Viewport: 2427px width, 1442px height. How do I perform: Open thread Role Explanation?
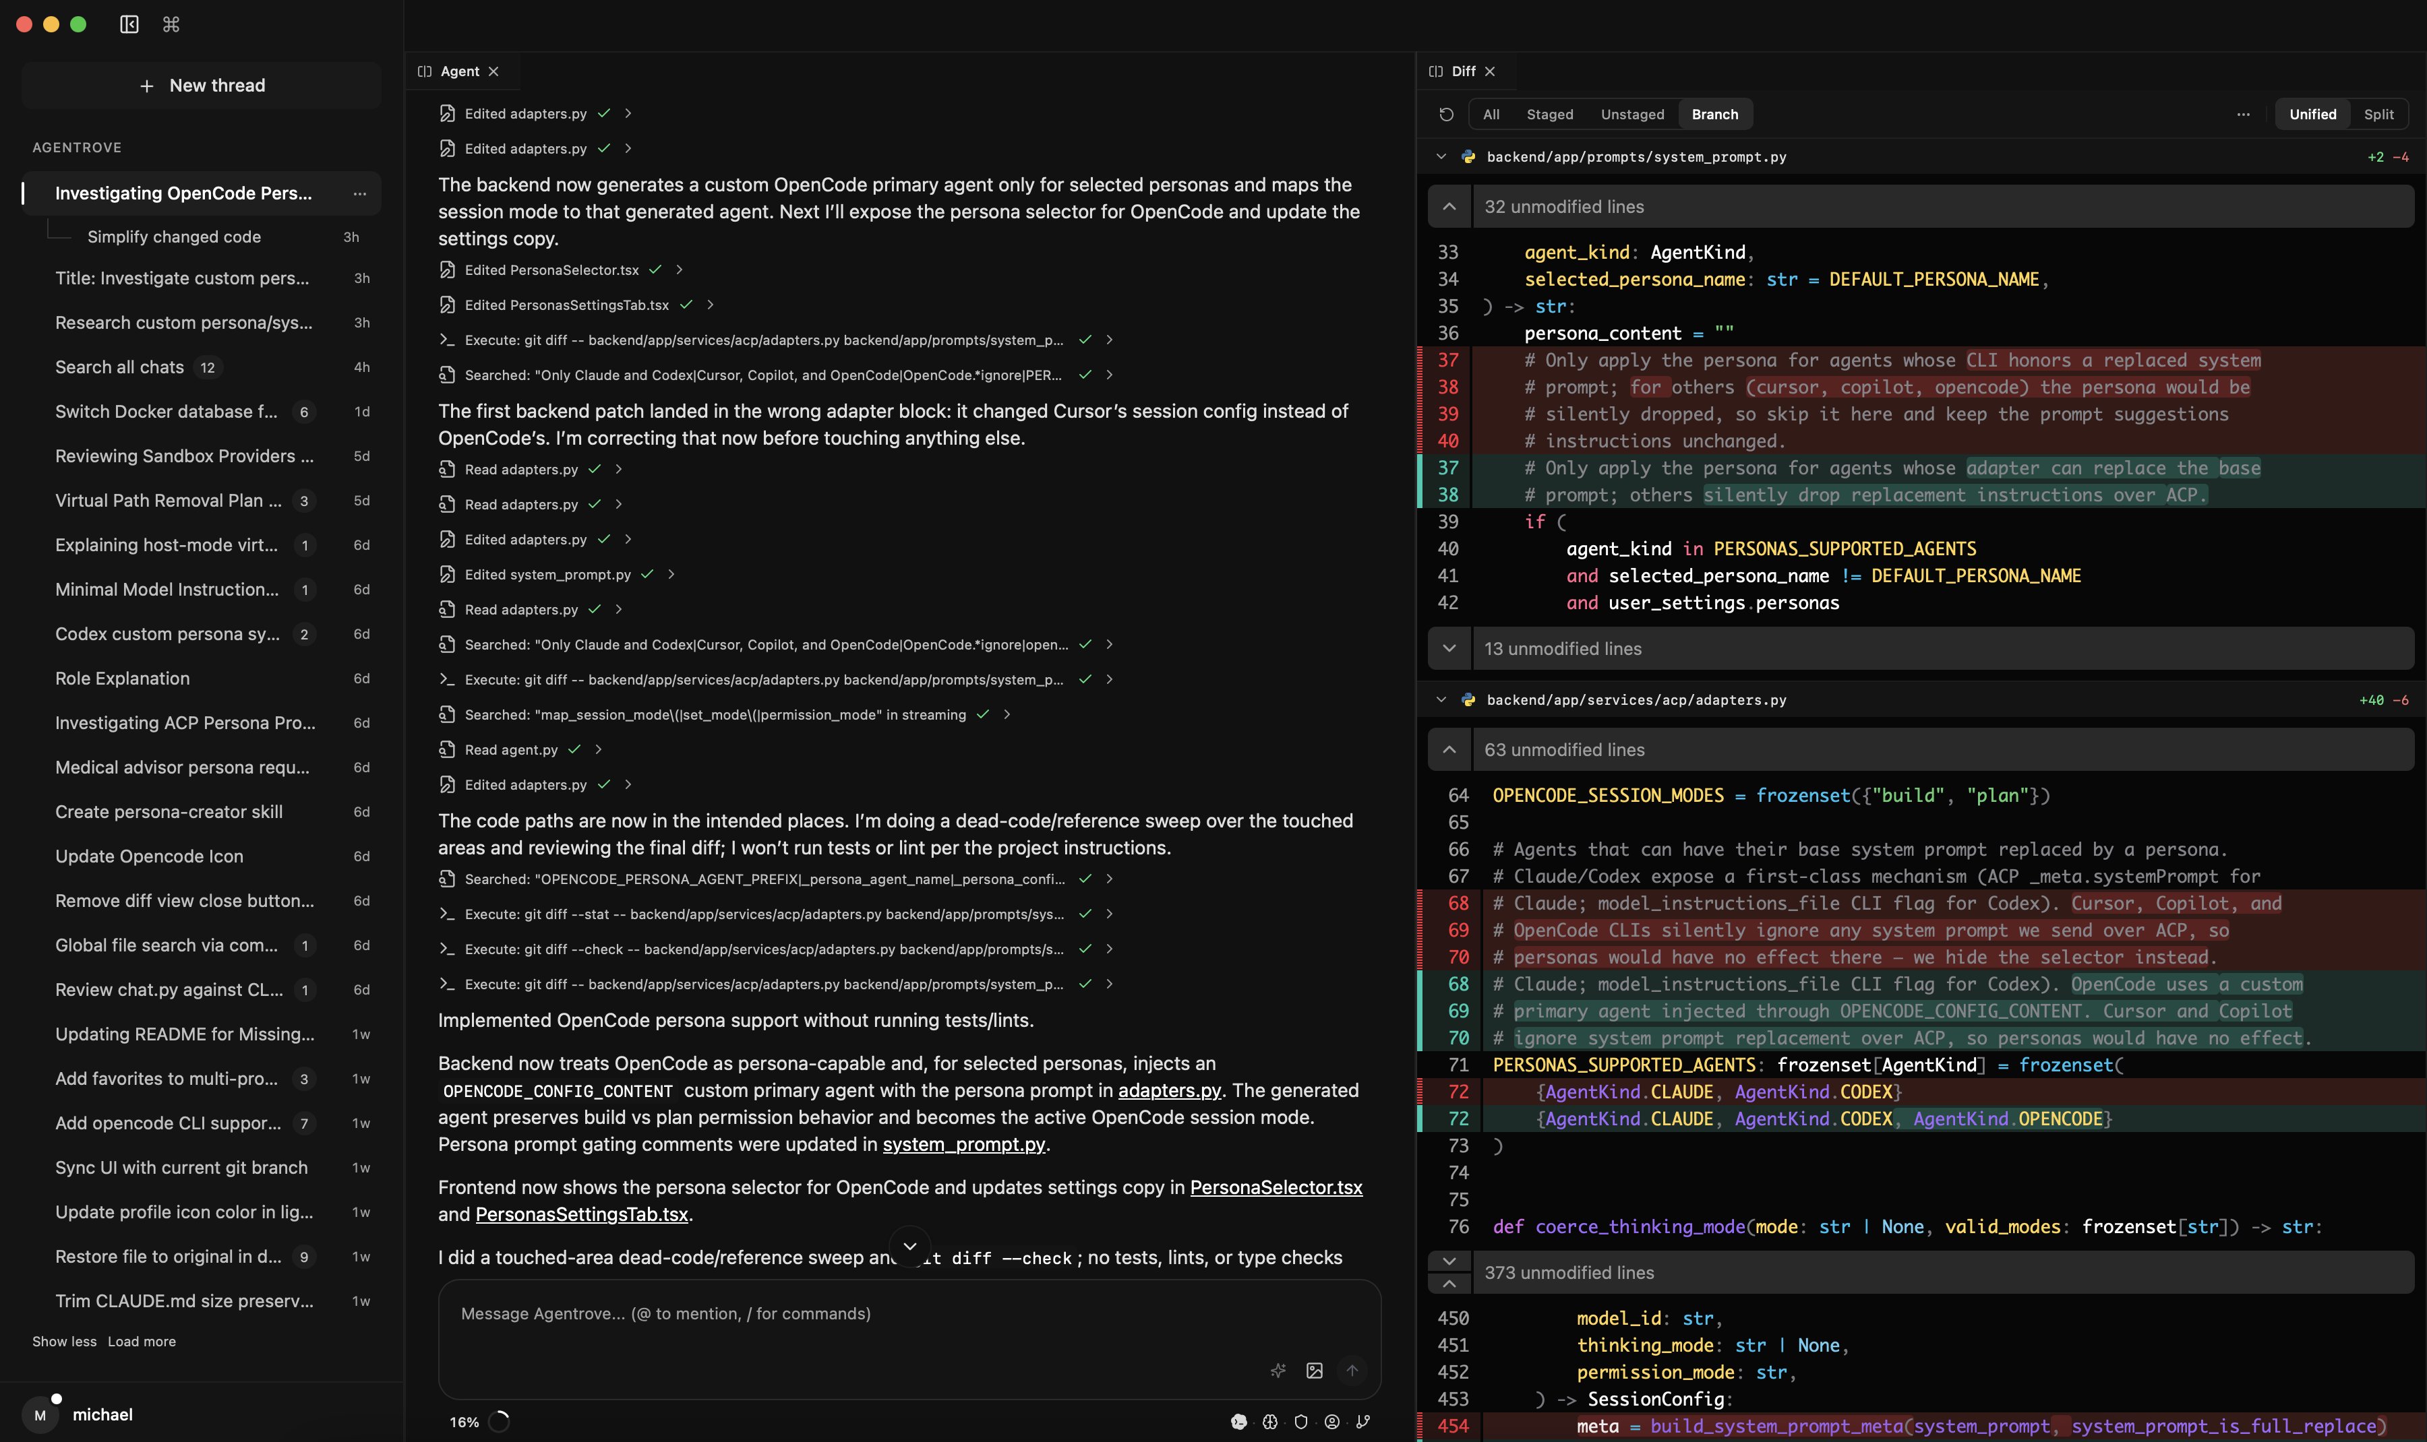click(201, 679)
